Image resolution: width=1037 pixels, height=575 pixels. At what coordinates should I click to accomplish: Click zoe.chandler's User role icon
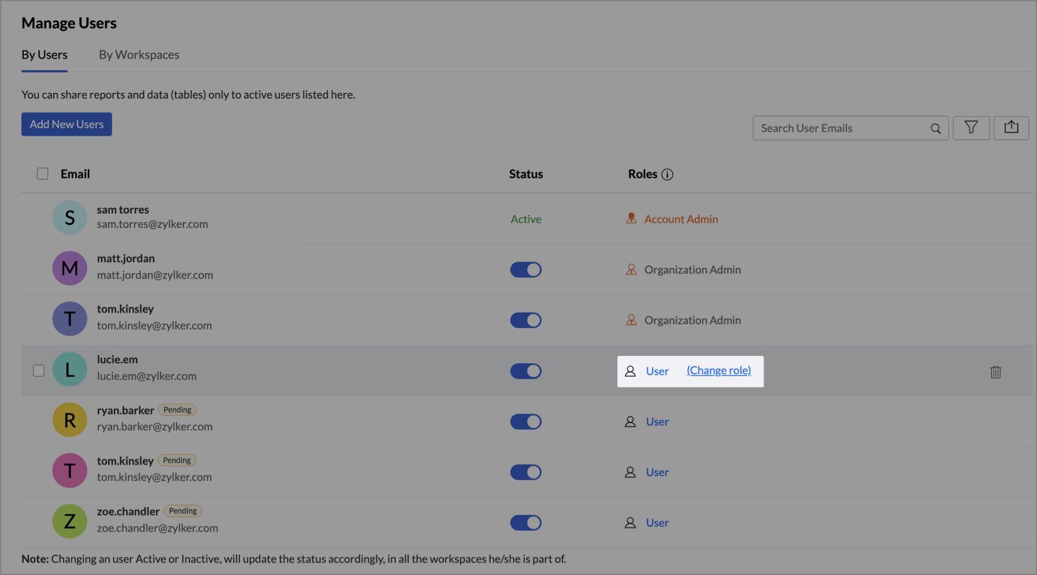pyautogui.click(x=630, y=523)
